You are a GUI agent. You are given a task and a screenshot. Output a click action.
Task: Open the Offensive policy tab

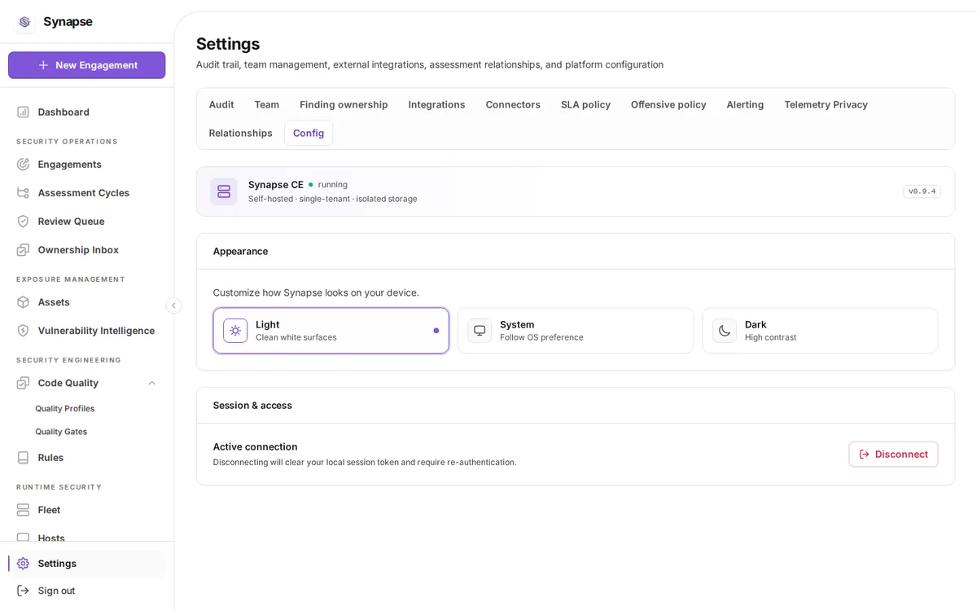[668, 104]
